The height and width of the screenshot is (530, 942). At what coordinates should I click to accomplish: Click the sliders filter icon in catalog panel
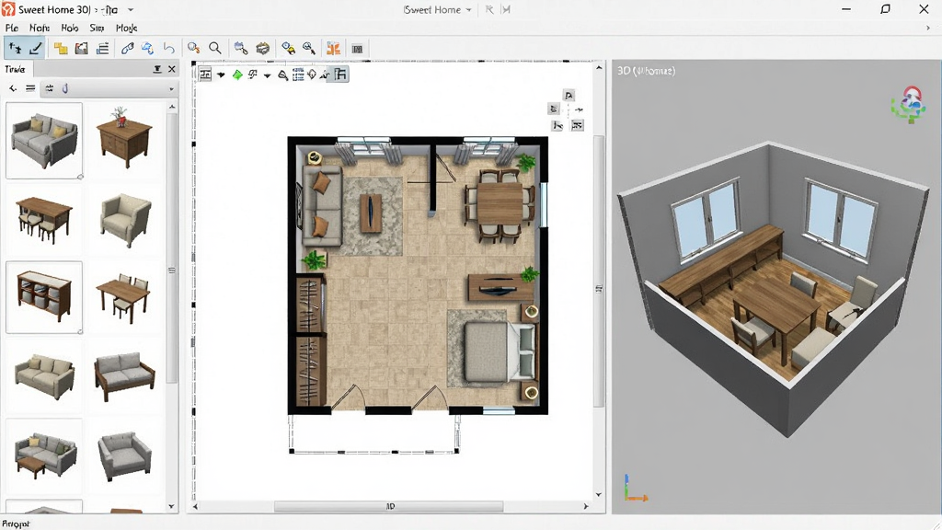[50, 88]
